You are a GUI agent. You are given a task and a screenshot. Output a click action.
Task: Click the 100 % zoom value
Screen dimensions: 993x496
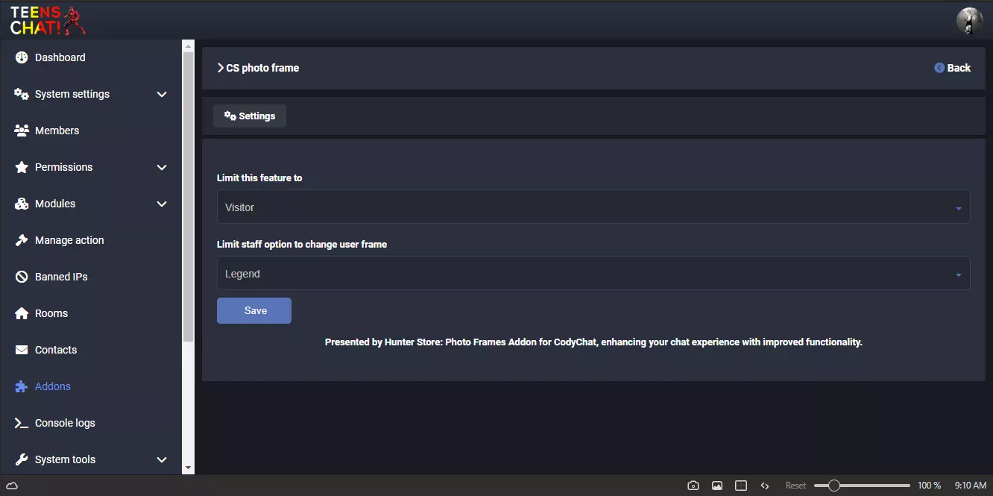[x=929, y=486]
